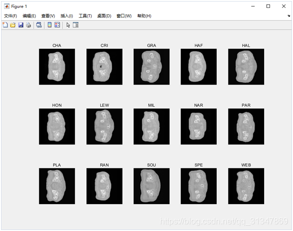Click the subplot title 'WEB'
This screenshot has height=231, width=293.
point(246,165)
